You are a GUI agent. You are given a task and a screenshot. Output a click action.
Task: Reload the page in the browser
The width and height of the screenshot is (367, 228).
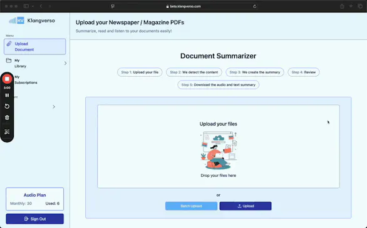point(255,6)
